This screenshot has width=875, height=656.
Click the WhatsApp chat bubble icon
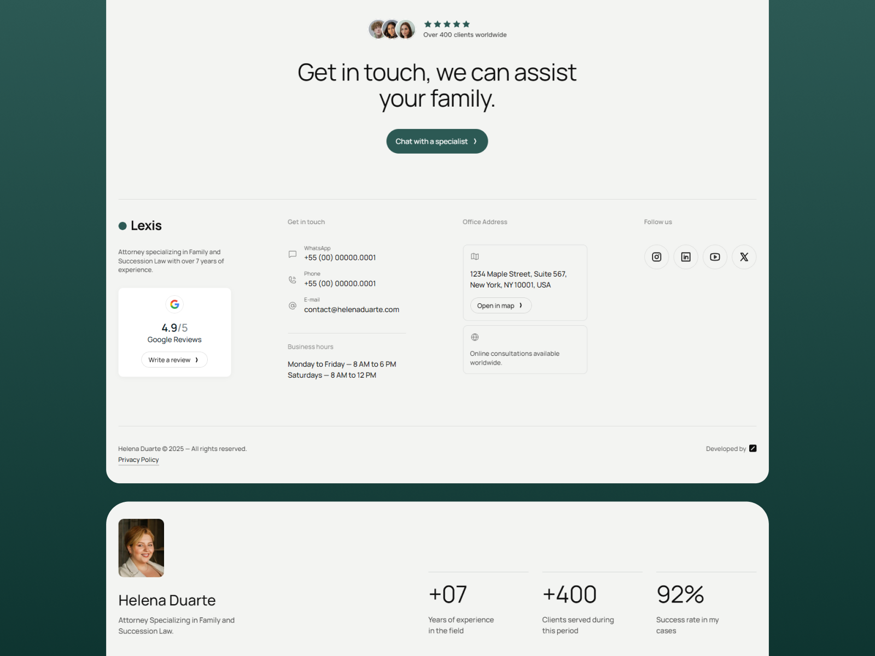(293, 254)
